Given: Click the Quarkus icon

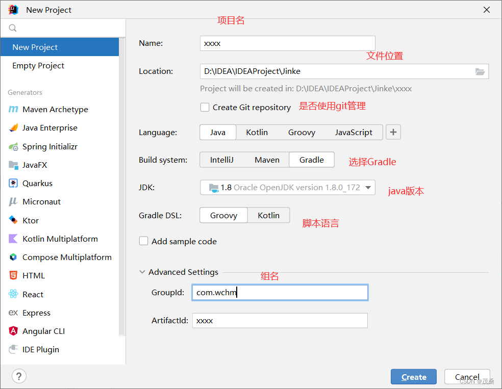Looking at the screenshot, I should (13, 184).
